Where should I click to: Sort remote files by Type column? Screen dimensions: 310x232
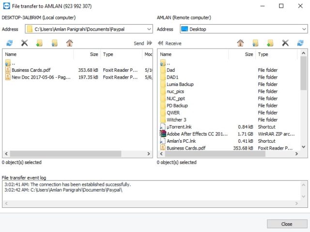[277, 54]
